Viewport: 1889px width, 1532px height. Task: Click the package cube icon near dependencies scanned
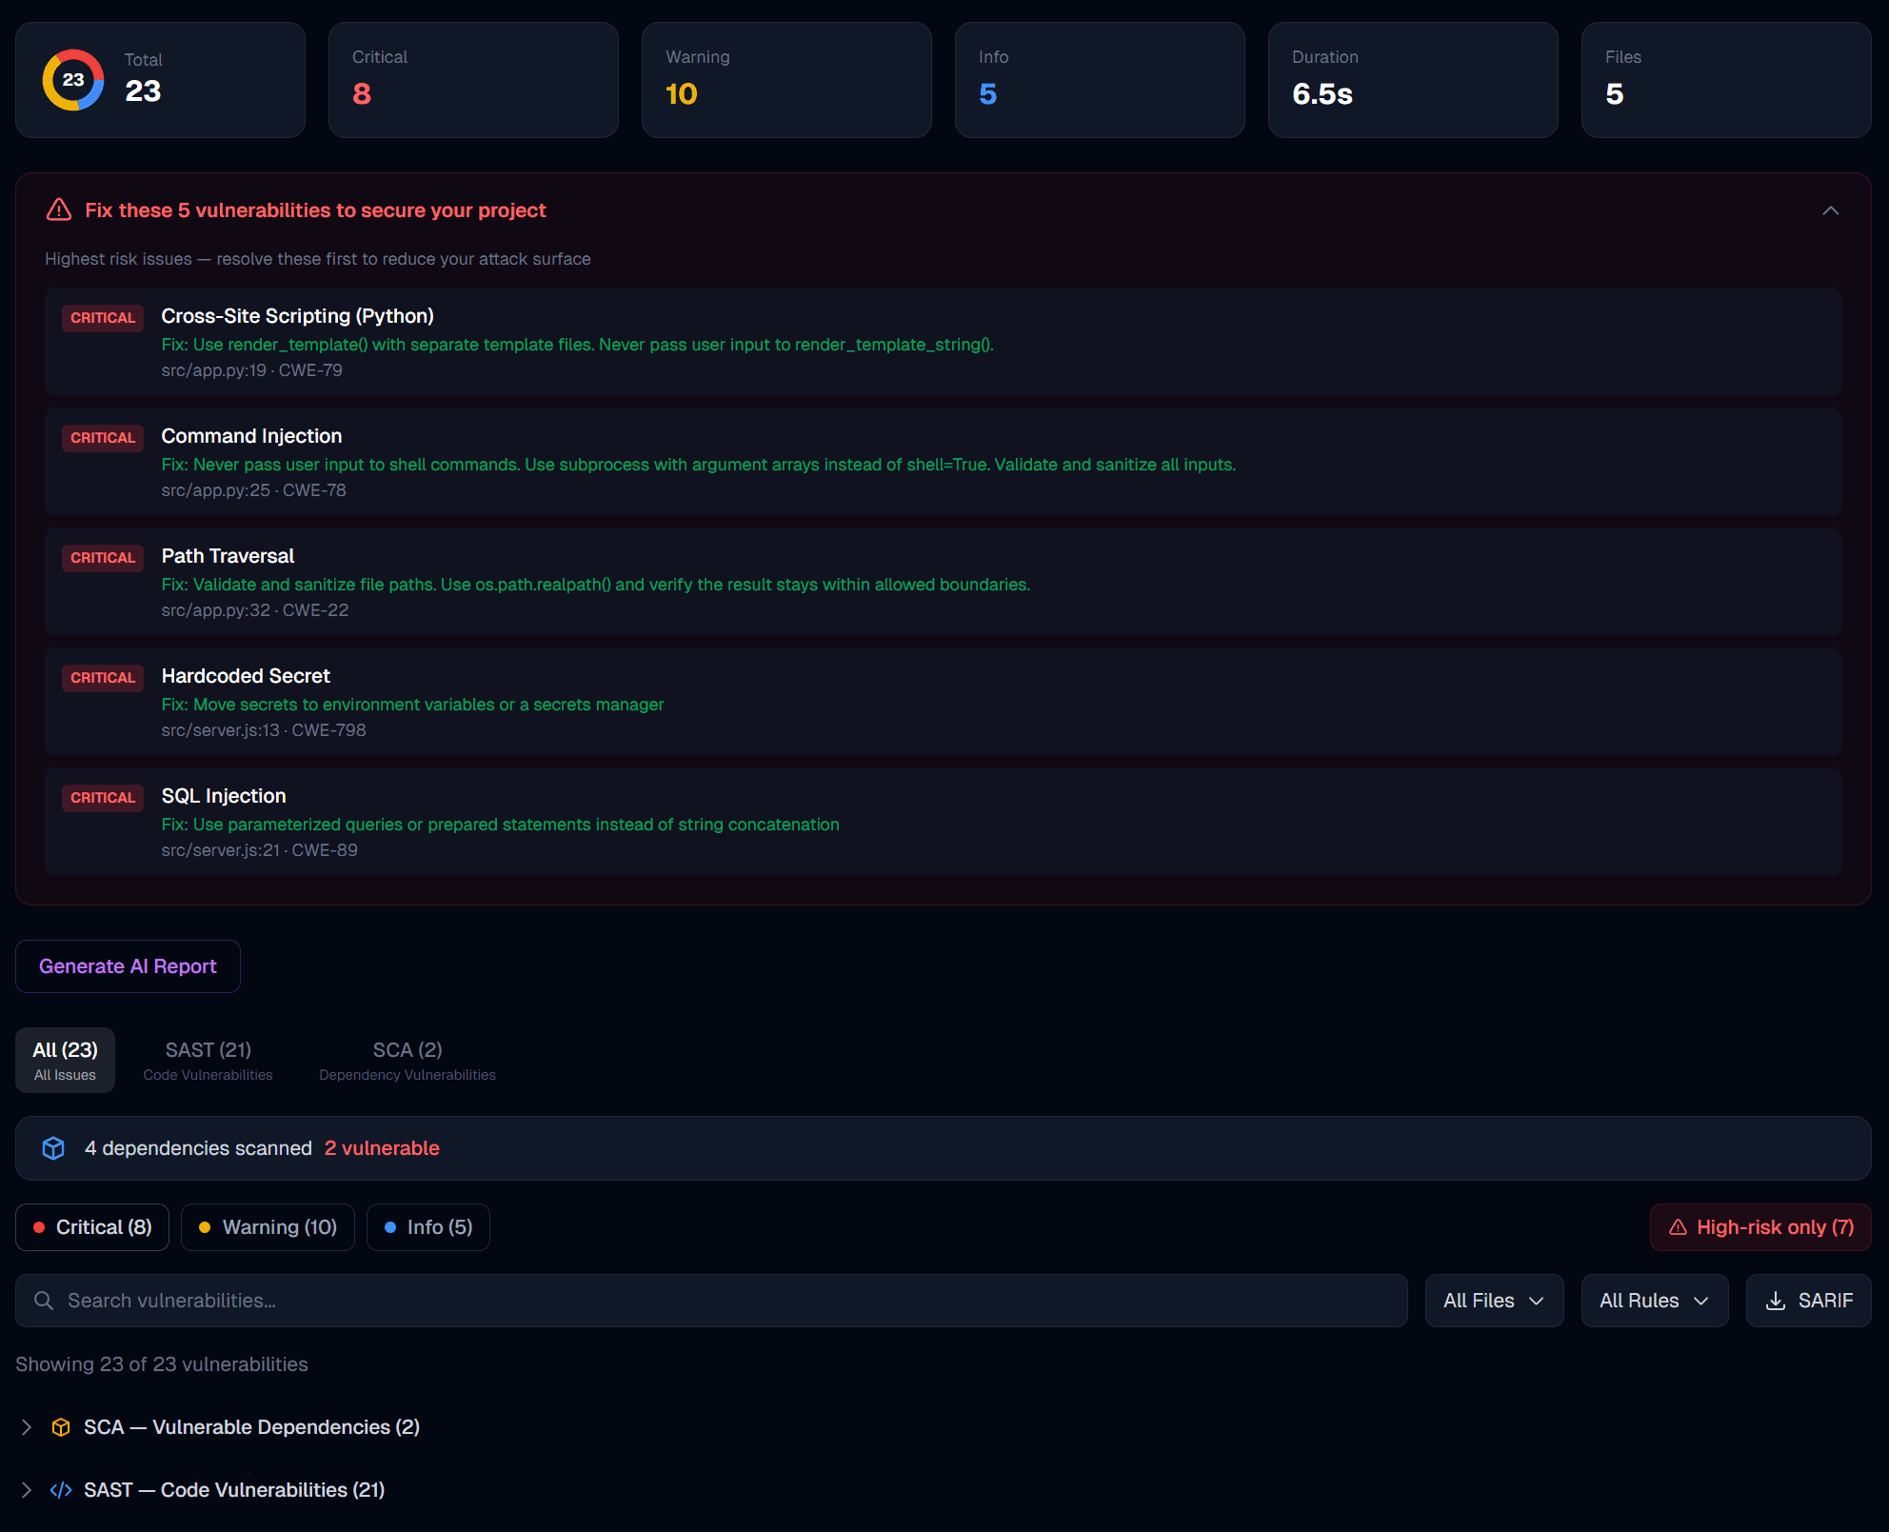tap(53, 1148)
